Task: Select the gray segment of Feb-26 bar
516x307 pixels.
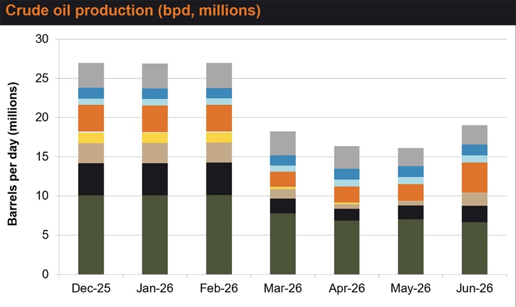Action: tap(219, 75)
